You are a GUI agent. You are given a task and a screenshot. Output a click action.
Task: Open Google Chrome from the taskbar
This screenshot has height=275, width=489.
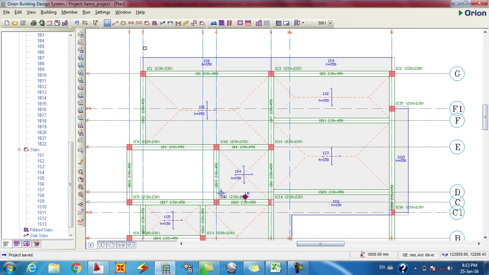pos(76,268)
